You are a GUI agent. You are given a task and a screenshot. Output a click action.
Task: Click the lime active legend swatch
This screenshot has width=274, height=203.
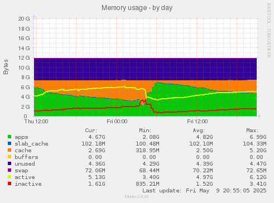point(9,177)
